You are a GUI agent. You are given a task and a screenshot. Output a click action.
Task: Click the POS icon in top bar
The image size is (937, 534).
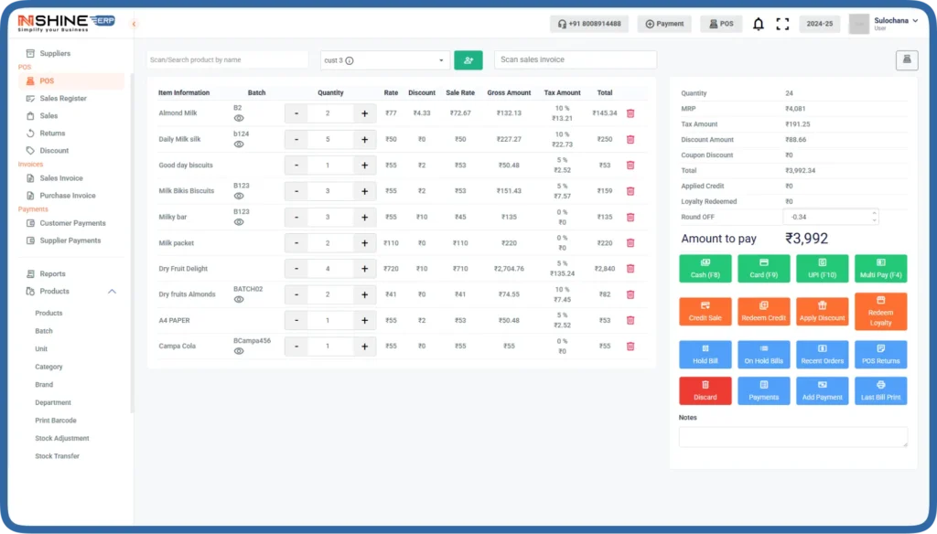[x=721, y=24]
